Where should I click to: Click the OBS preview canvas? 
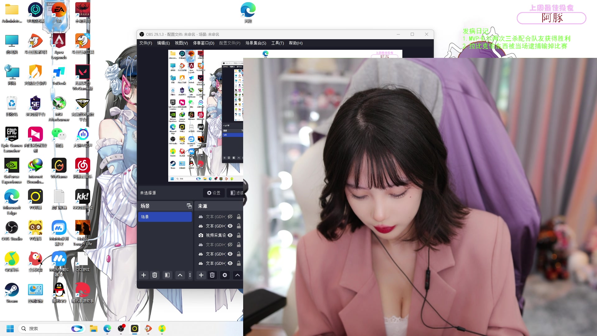tap(206, 115)
